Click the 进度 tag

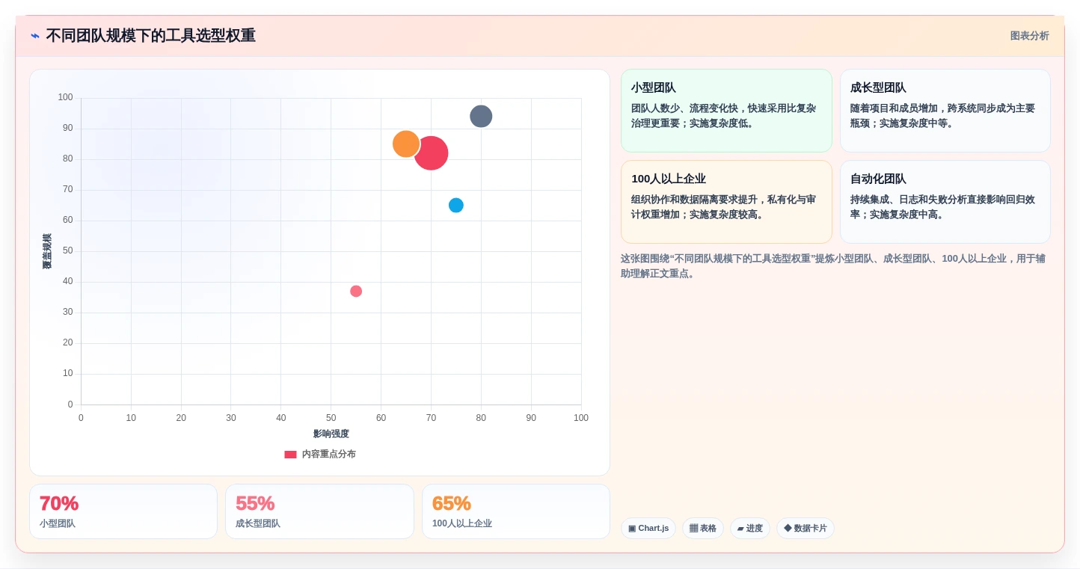750,529
